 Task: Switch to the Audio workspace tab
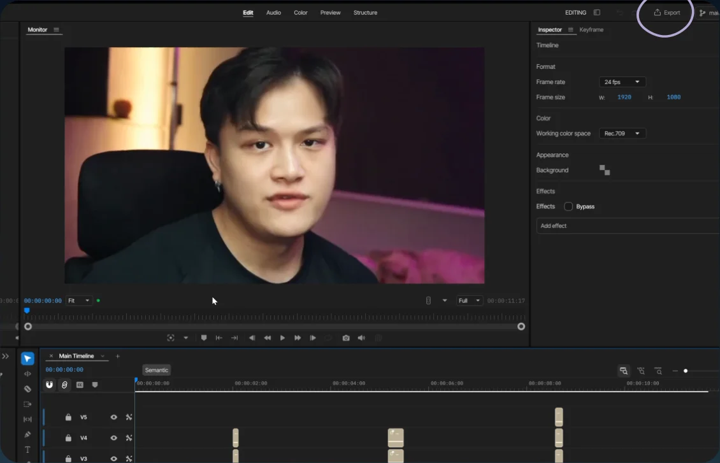274,13
